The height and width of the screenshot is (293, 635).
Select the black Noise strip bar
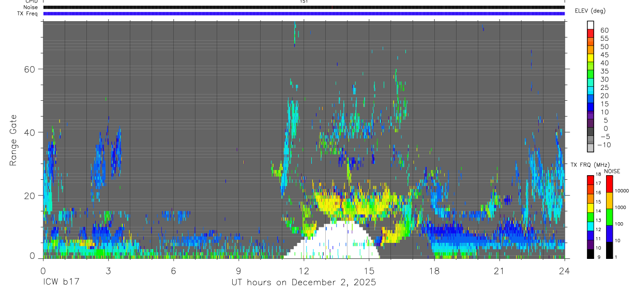[x=304, y=7]
